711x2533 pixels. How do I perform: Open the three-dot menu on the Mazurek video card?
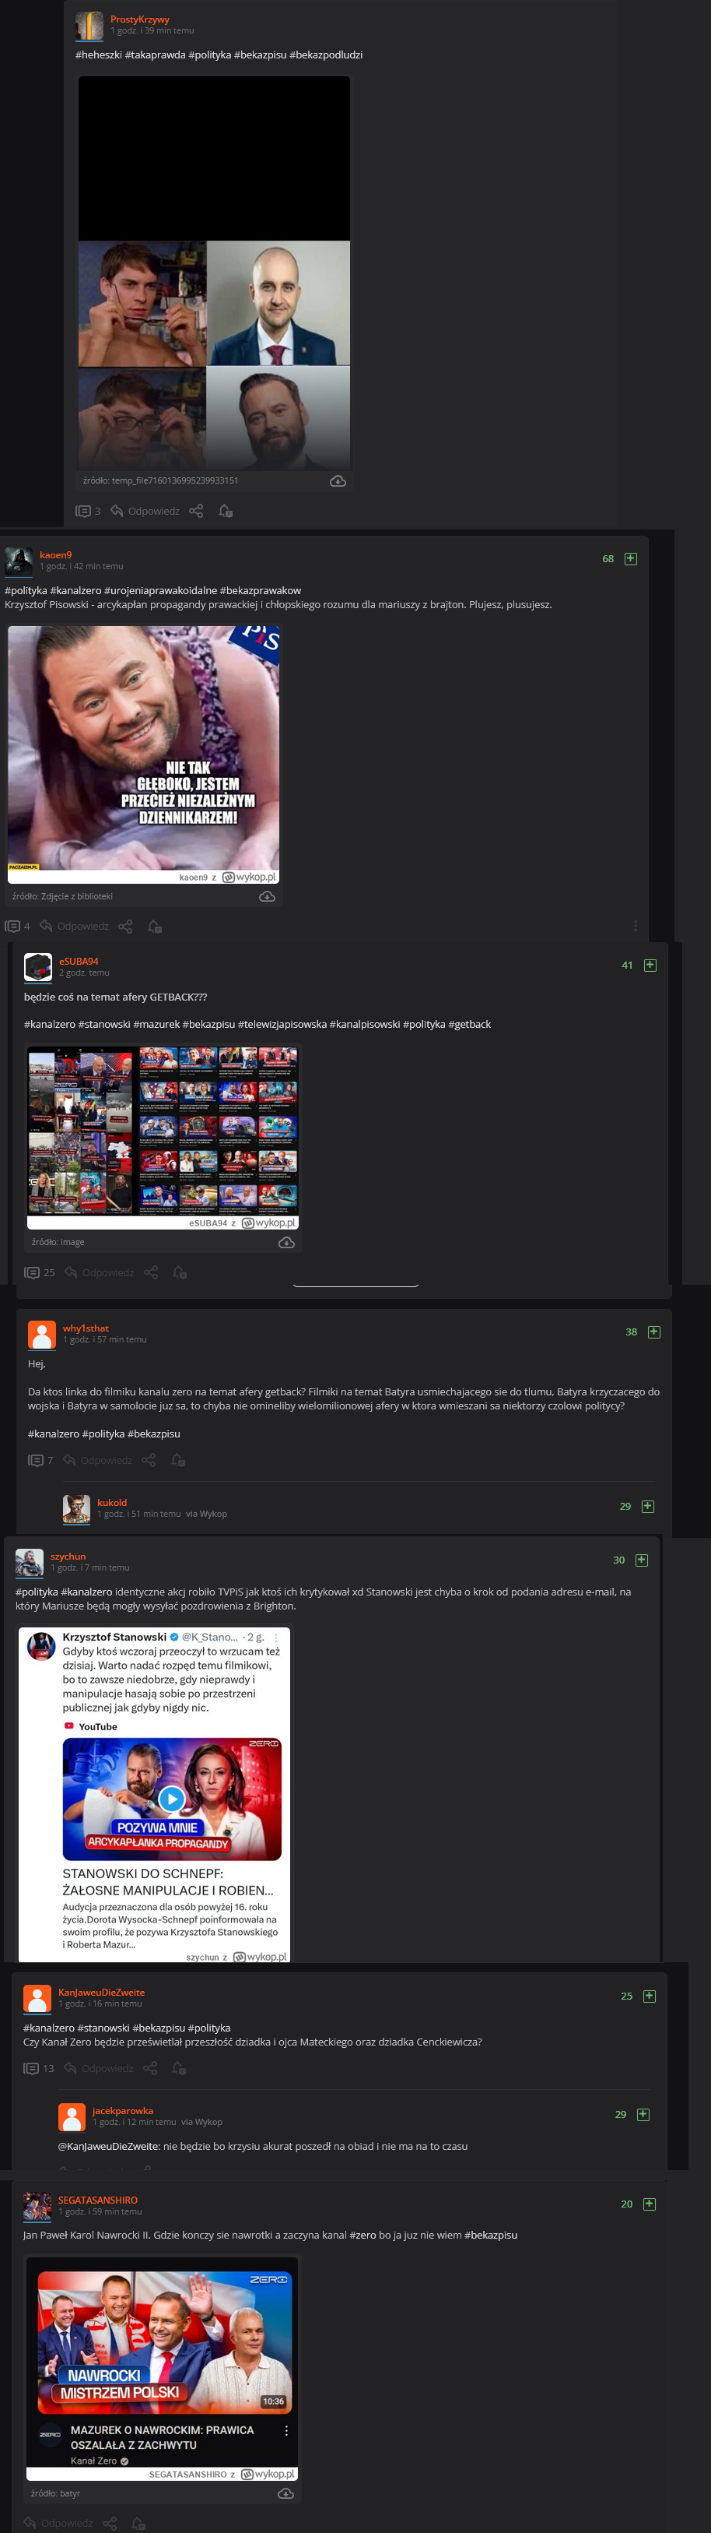point(285,2429)
